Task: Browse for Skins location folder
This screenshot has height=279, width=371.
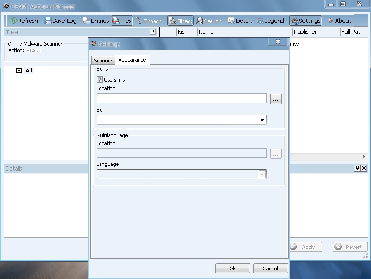Action: [276, 99]
